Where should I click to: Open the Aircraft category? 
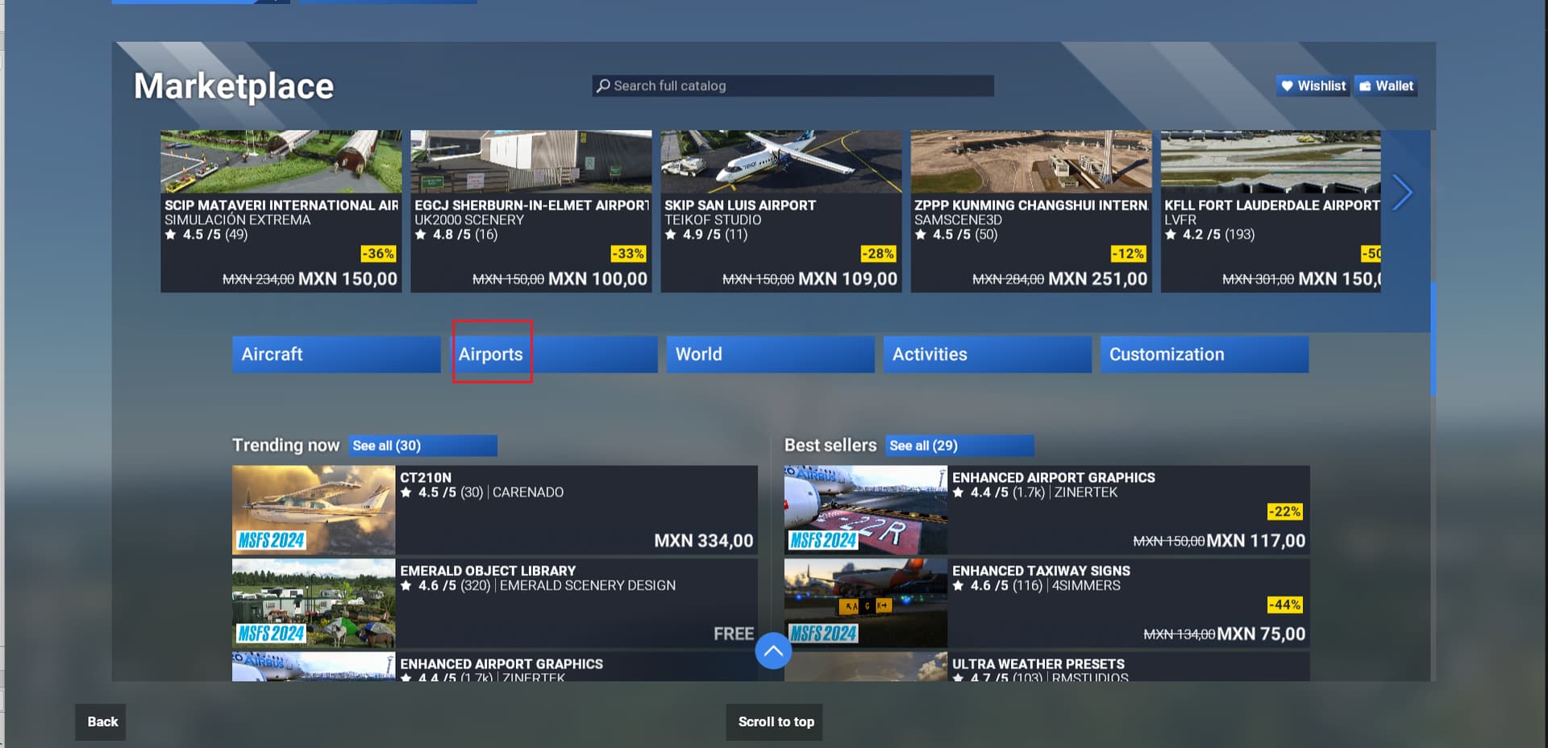click(336, 354)
